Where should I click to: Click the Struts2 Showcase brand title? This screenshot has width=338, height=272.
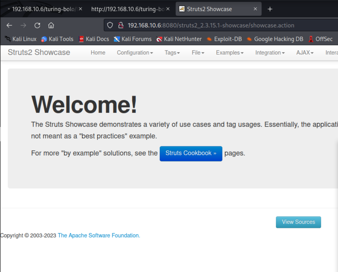[x=39, y=52]
